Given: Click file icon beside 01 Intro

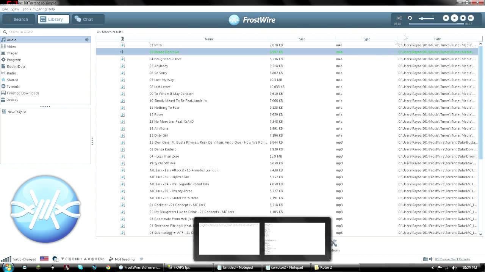Looking at the screenshot, I should 122,45.
